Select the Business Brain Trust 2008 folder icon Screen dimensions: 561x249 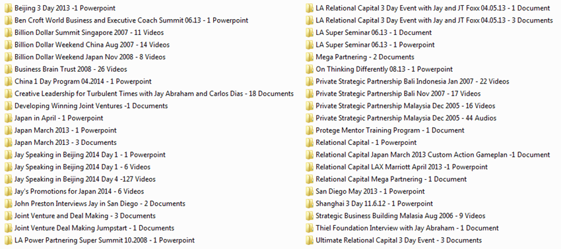pyautogui.click(x=9, y=69)
